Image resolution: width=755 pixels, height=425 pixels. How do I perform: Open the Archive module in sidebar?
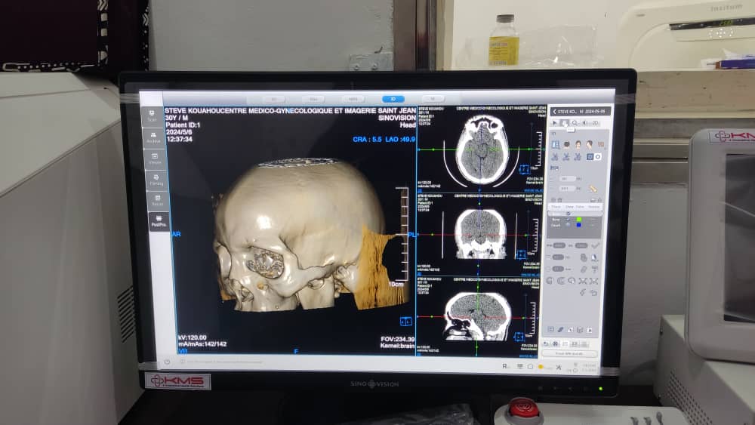tap(153, 137)
